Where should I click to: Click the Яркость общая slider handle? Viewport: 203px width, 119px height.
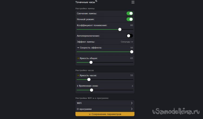coord(91,62)
